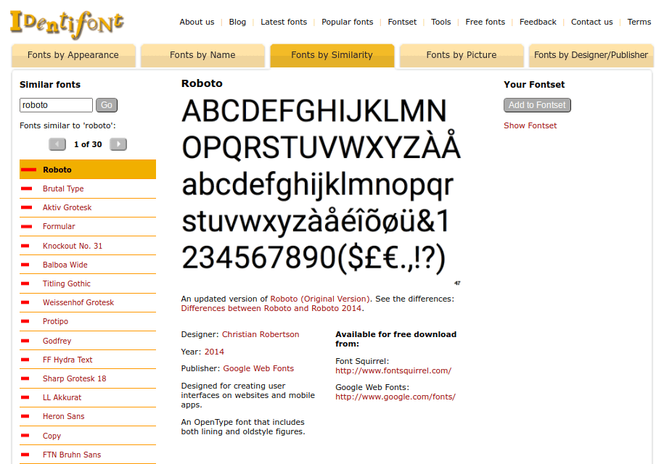
Task: Open Differences between Roboto and Roboto 2014
Action: (x=271, y=308)
